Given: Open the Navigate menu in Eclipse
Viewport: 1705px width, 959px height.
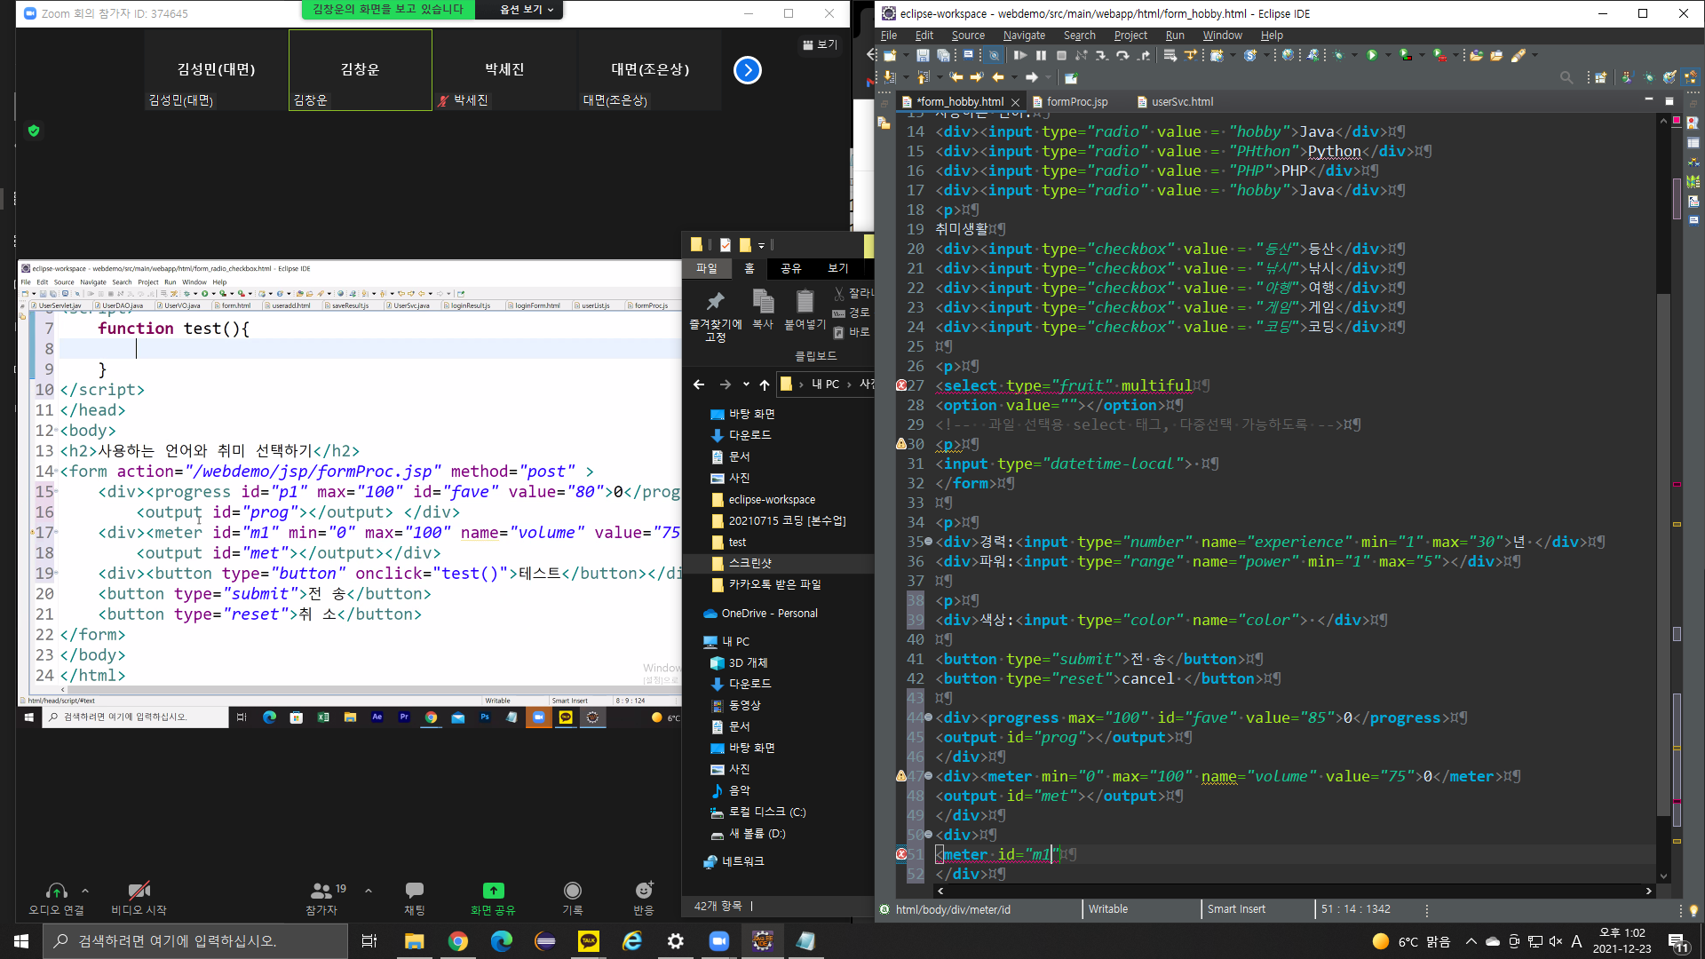Looking at the screenshot, I should click(1023, 36).
